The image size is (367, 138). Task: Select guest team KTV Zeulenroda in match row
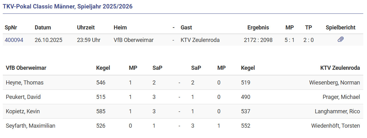(200, 40)
